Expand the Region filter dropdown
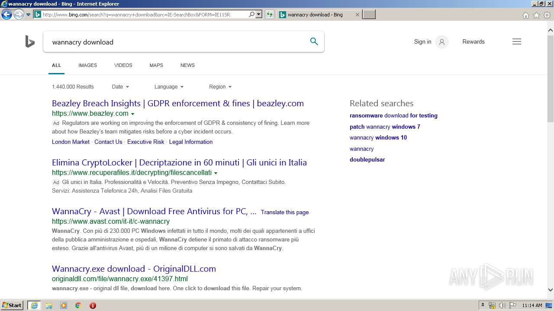 tap(220, 87)
